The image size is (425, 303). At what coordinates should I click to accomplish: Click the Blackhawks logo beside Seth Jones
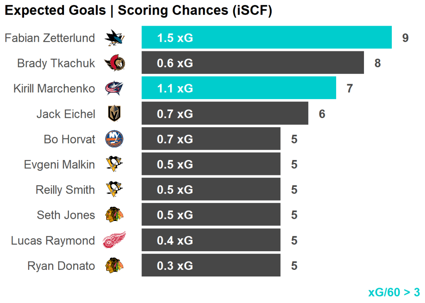114,215
